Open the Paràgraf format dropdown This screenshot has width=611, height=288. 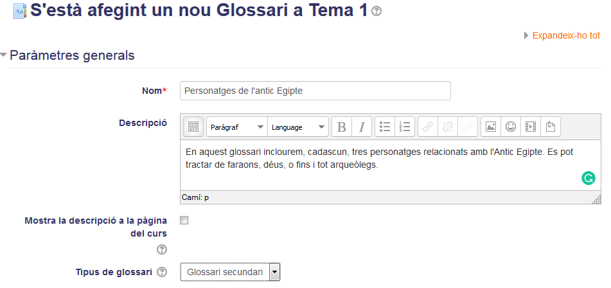tap(237, 127)
